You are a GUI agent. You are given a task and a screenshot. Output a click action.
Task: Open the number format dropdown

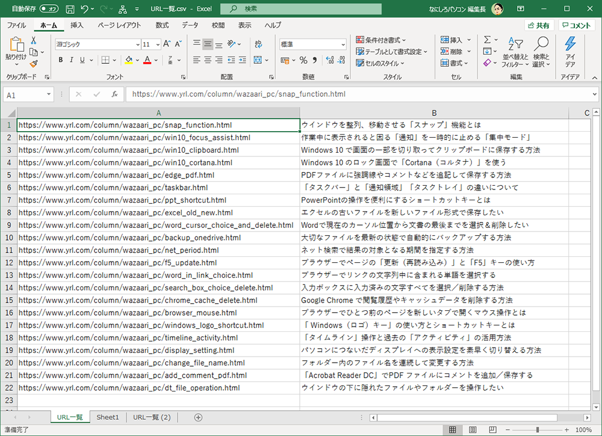(x=343, y=45)
